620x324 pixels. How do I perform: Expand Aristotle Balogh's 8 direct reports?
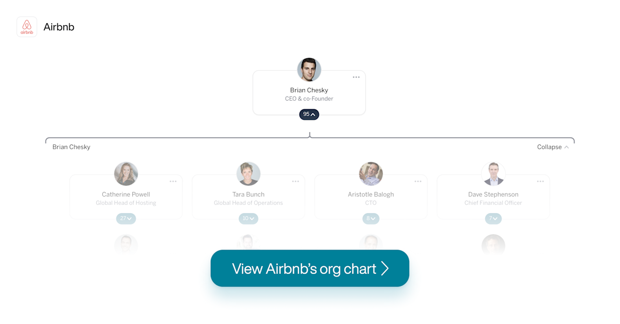click(370, 219)
